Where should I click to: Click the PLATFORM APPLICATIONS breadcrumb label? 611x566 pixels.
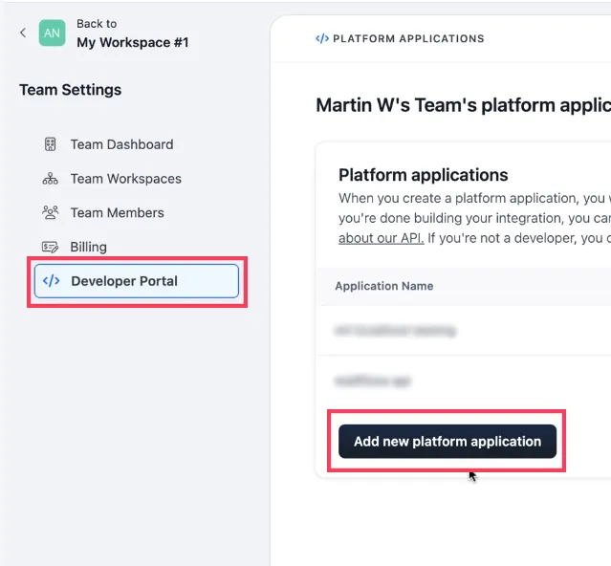408,38
